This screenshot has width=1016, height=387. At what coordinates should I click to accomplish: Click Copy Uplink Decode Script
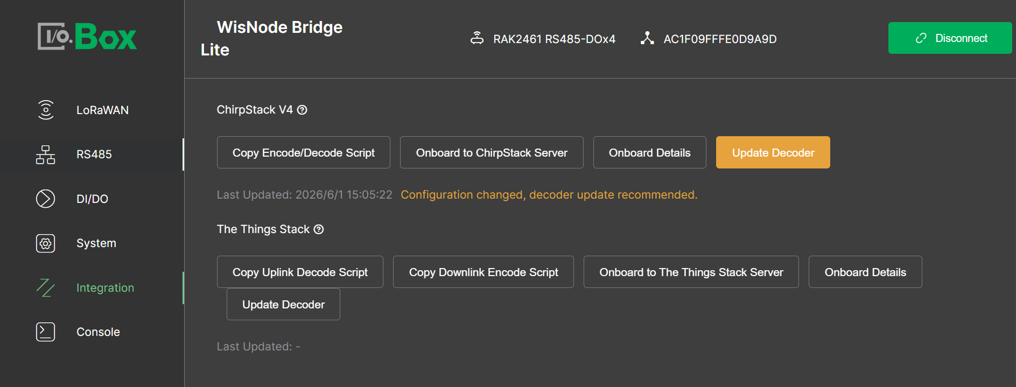[x=300, y=272]
